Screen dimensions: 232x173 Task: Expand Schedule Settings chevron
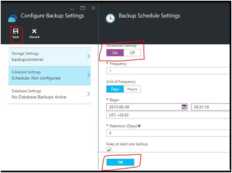click(89, 75)
